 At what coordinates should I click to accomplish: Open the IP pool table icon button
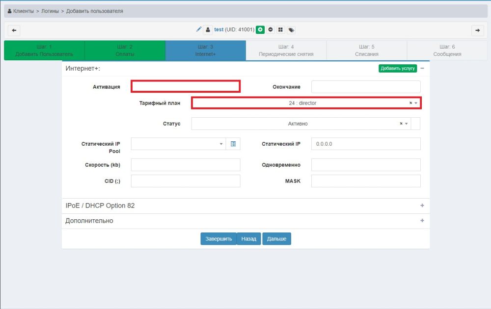[233, 144]
